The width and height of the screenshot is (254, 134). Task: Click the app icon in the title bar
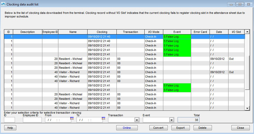coord(3,4)
